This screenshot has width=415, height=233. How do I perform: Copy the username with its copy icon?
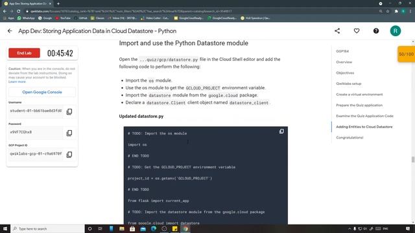[69, 111]
